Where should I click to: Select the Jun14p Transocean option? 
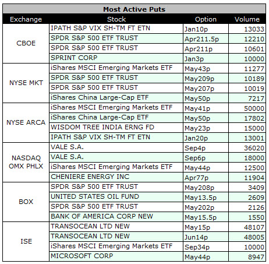(x=206, y=237)
